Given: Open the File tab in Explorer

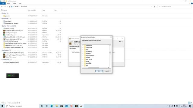Looking at the screenshot, I should click(3, 4).
